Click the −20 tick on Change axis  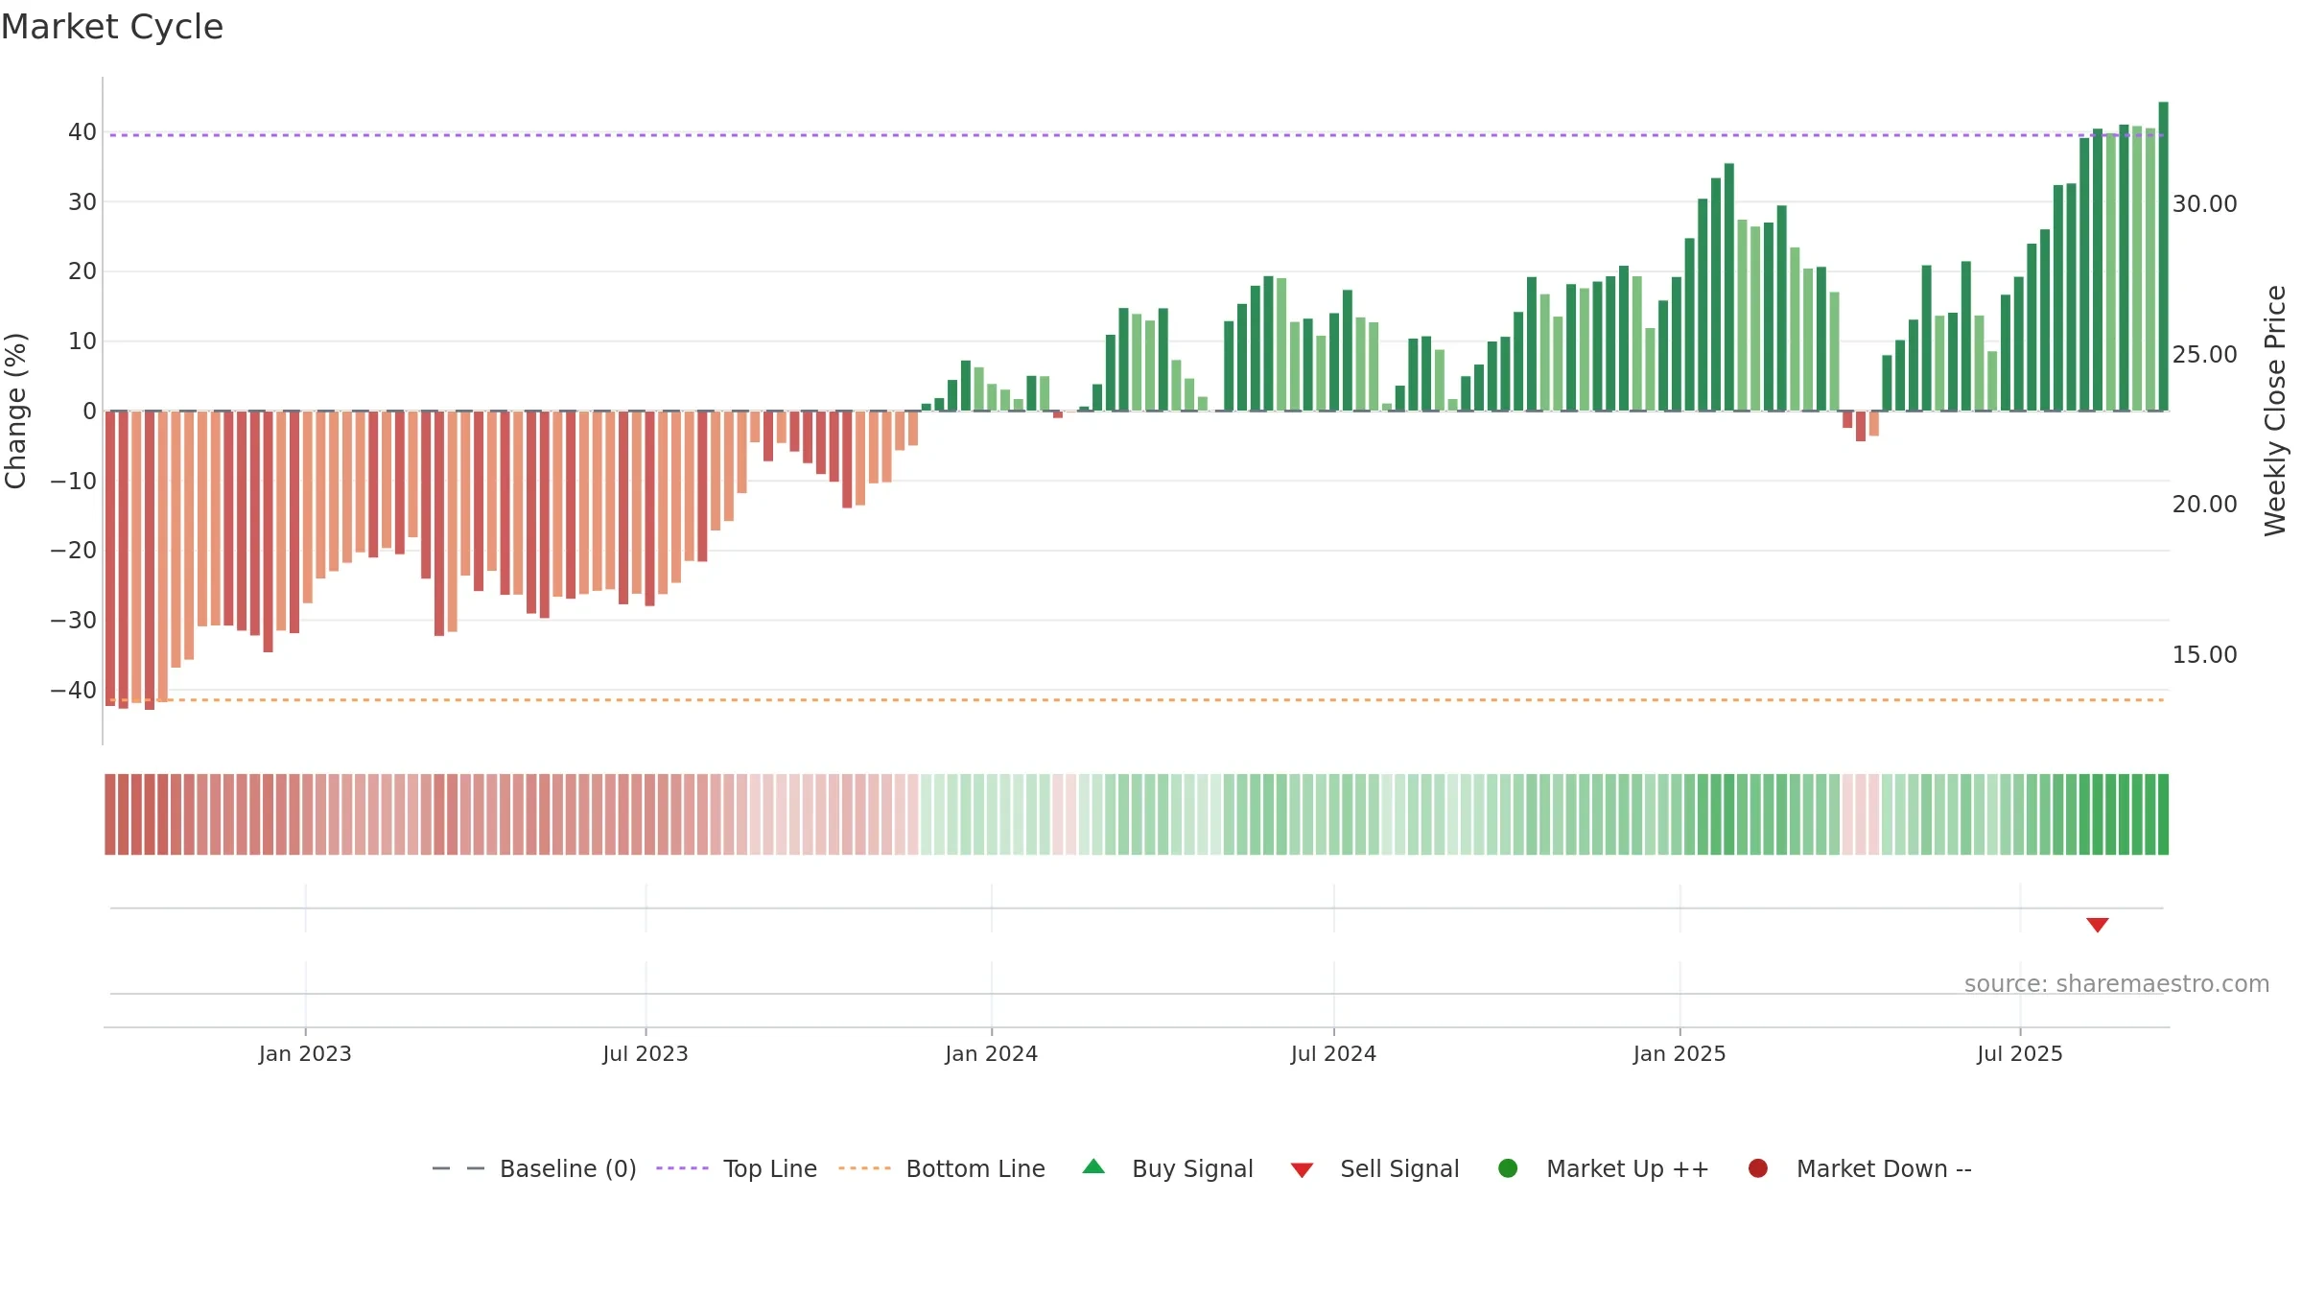point(74,551)
